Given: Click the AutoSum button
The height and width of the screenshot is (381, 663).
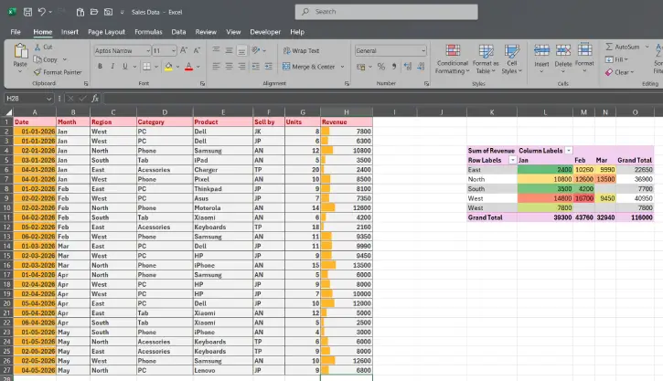Looking at the screenshot, I should (x=623, y=47).
